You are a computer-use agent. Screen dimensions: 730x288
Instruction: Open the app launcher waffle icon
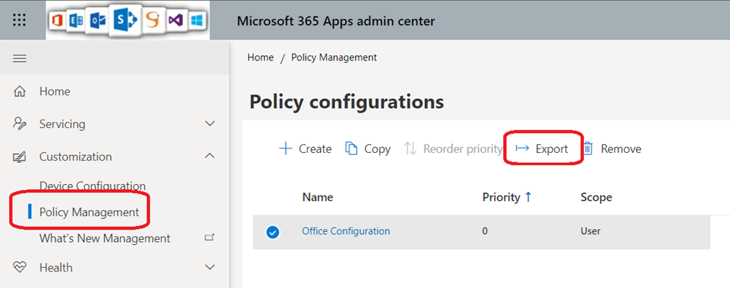click(x=19, y=21)
